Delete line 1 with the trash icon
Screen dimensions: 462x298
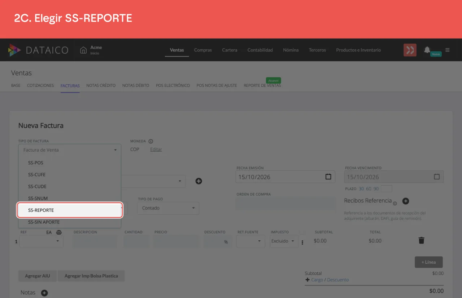click(421, 240)
